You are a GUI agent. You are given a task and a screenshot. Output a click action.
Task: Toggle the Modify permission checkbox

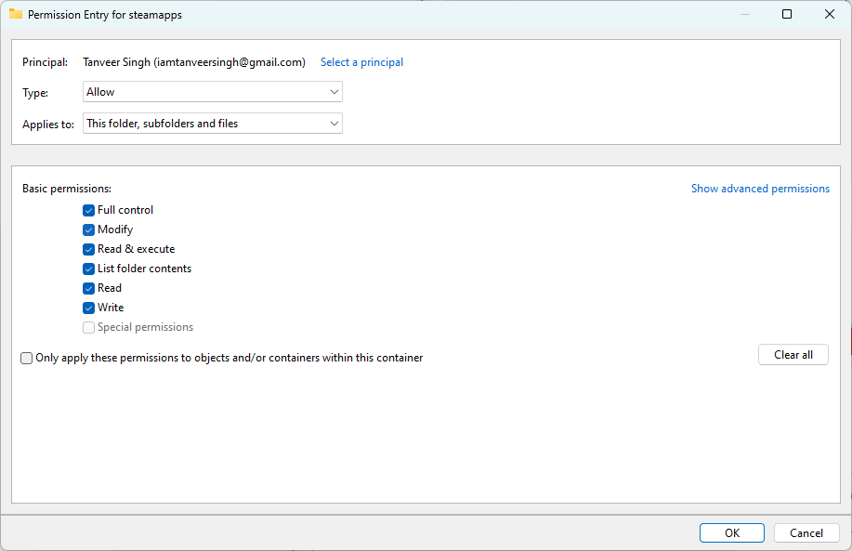pos(88,230)
